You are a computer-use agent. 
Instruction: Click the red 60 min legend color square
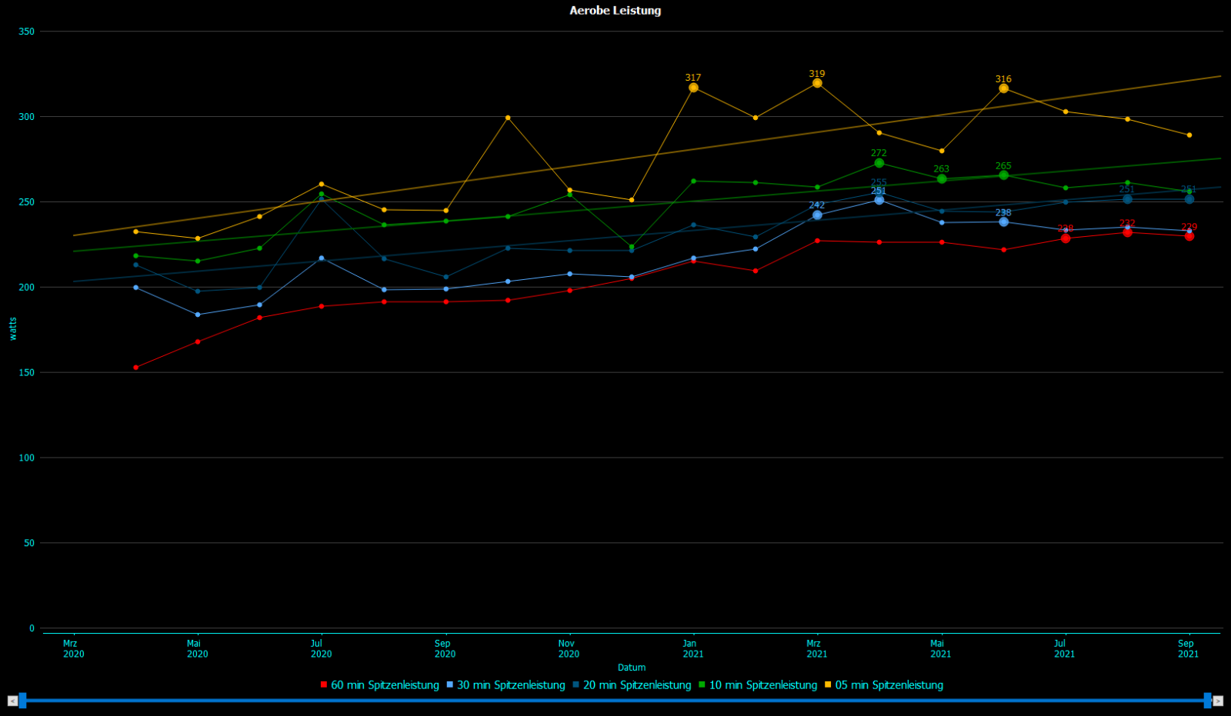click(x=324, y=685)
